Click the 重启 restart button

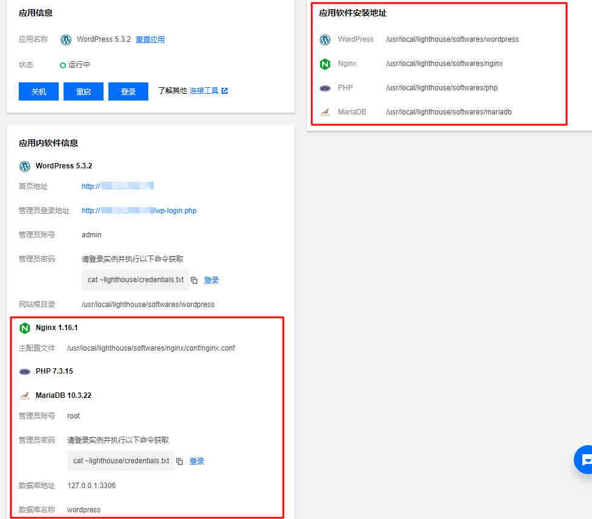pyautogui.click(x=84, y=91)
